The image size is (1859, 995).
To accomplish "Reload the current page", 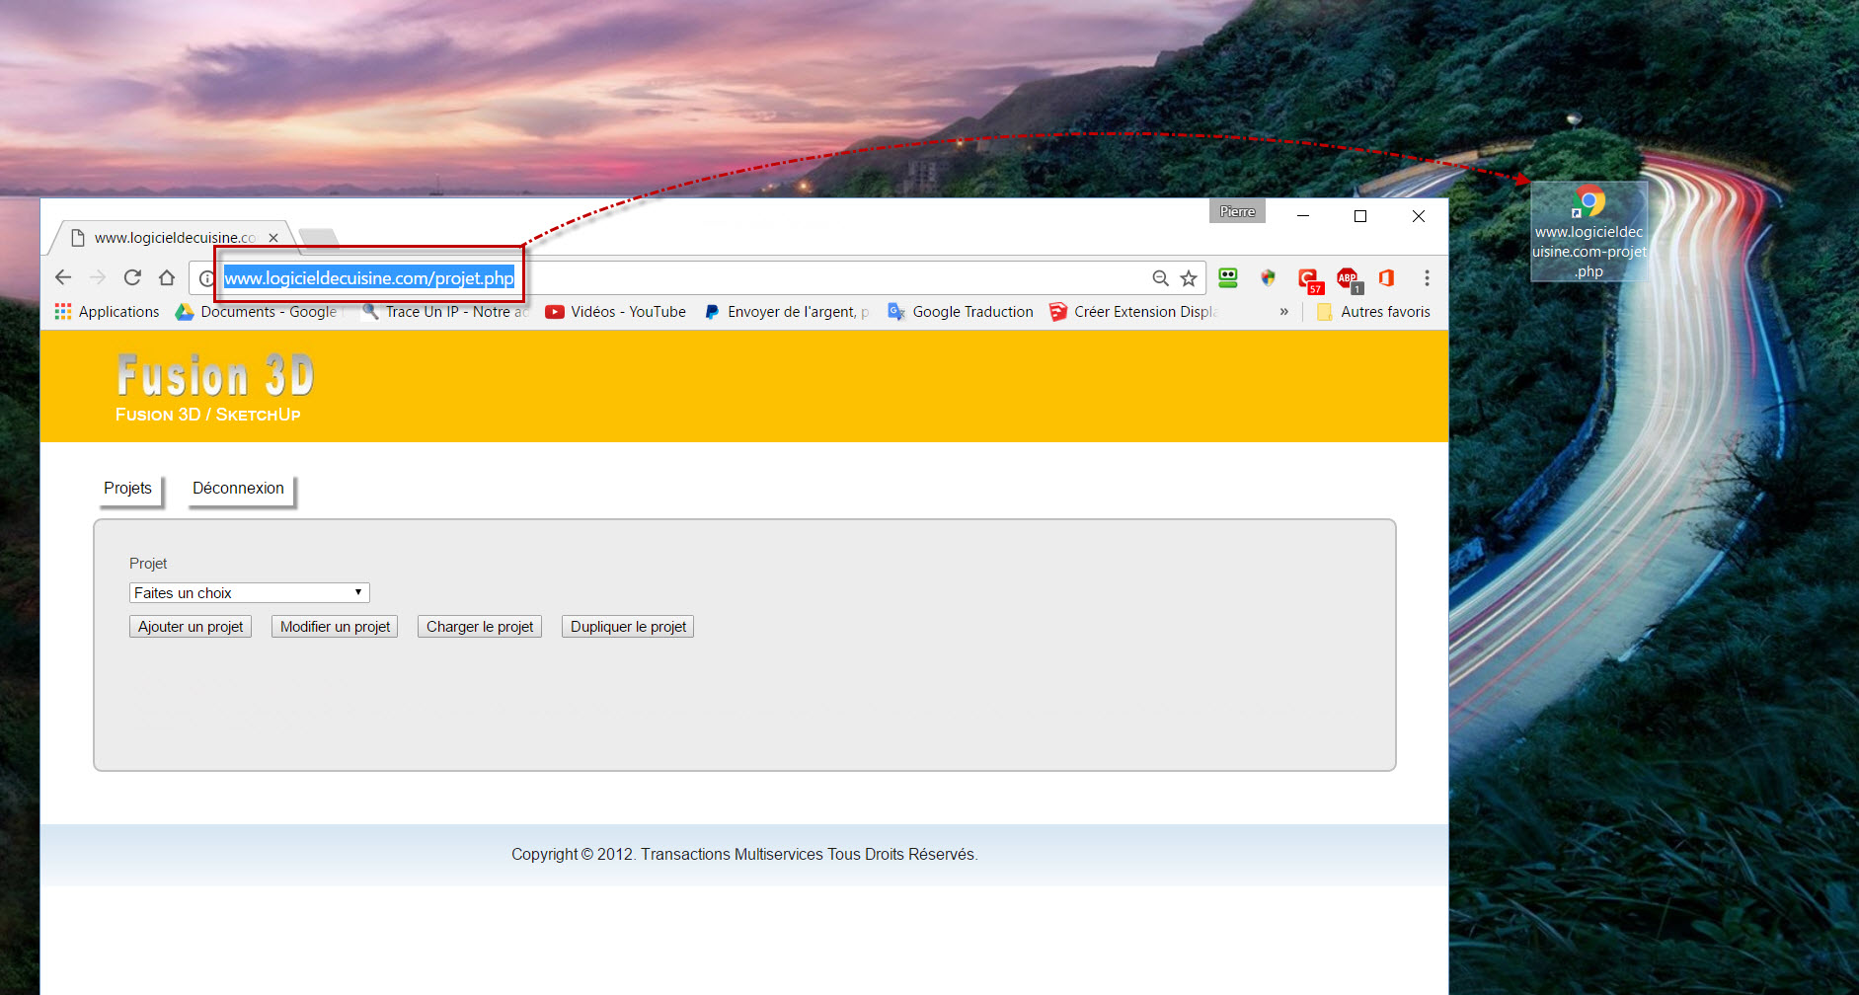I will click(x=132, y=278).
